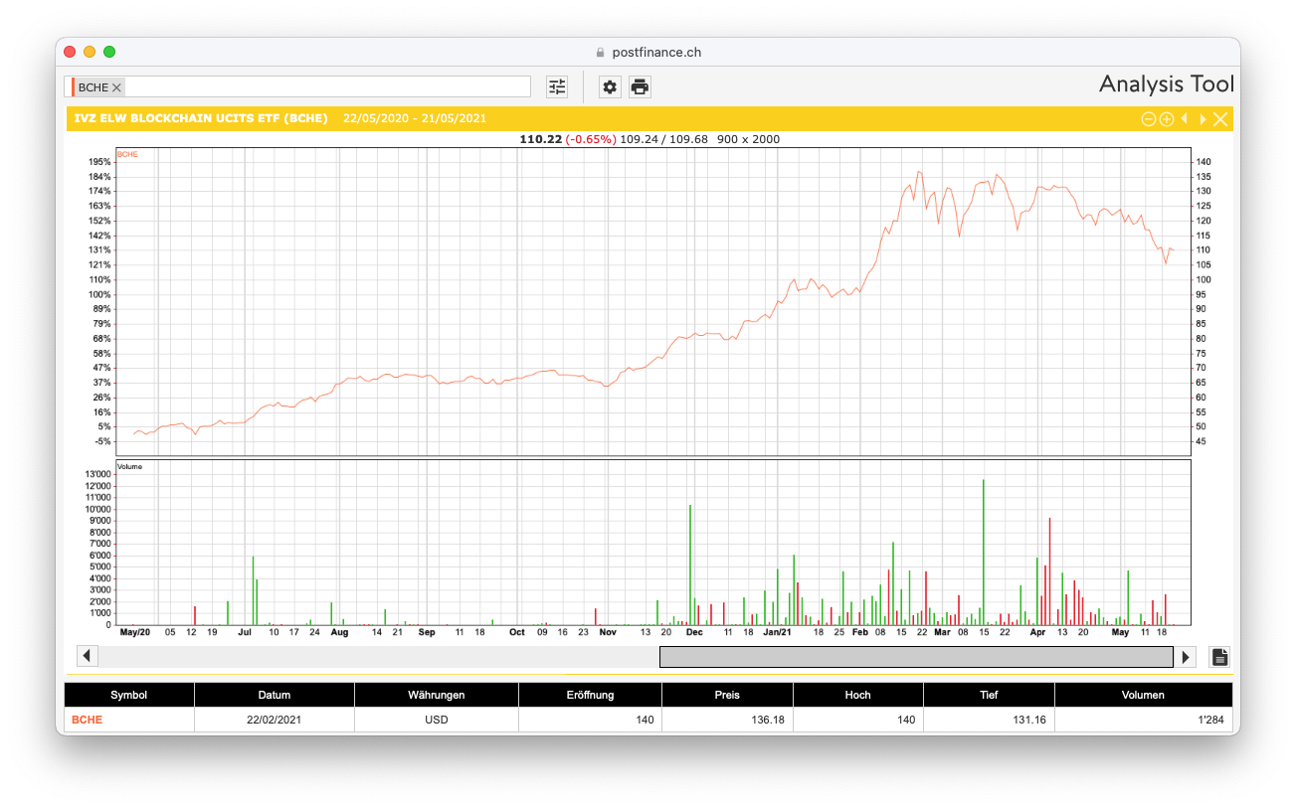Click the BCHE legend label in chart
The height and width of the screenshot is (809, 1296).
pyautogui.click(x=127, y=155)
